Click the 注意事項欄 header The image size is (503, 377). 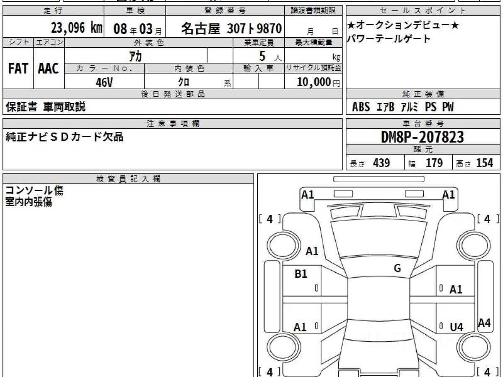(x=173, y=124)
